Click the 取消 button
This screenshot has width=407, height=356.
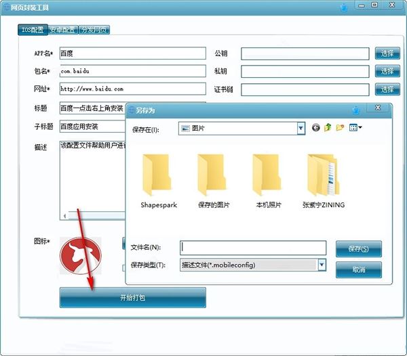(358, 269)
